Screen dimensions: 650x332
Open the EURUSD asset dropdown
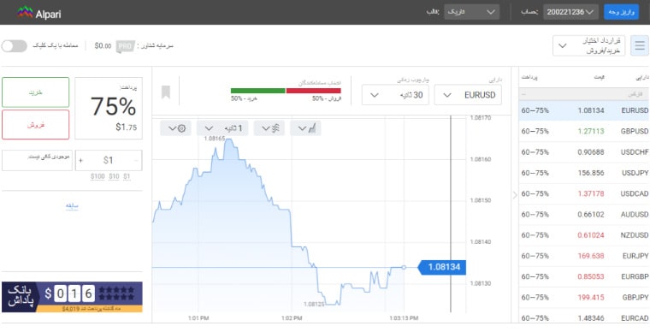pos(468,95)
